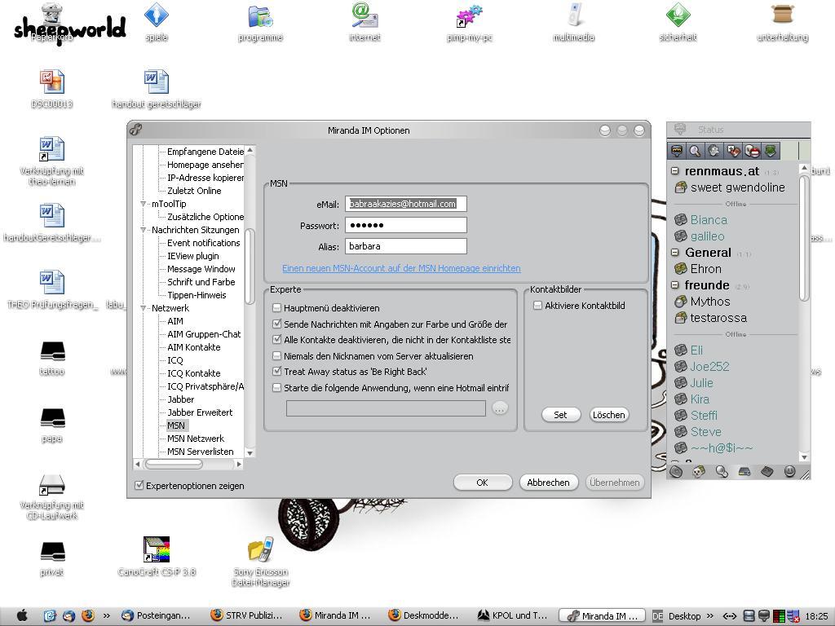Viewport: 835px width, 626px height.
Task: Toggle 'Hauptmenü deaktivieren' checkbox
Action: point(277,308)
